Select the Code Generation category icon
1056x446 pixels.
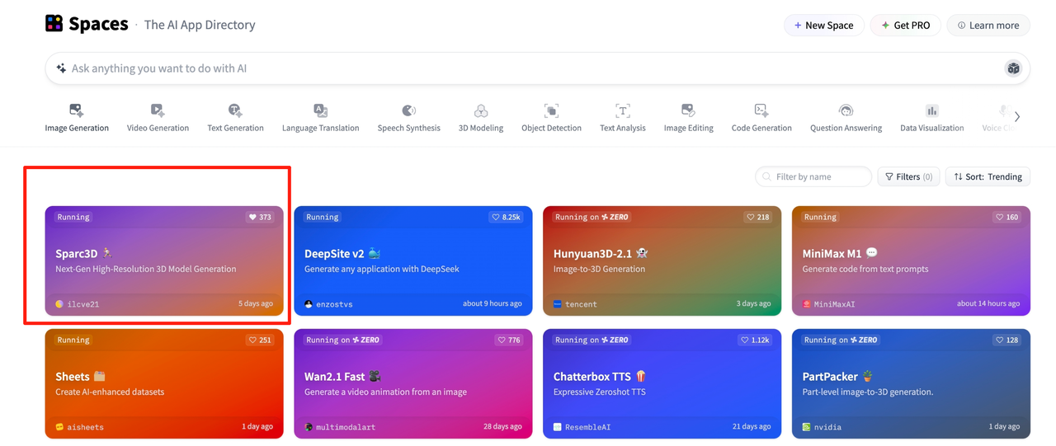click(x=761, y=110)
